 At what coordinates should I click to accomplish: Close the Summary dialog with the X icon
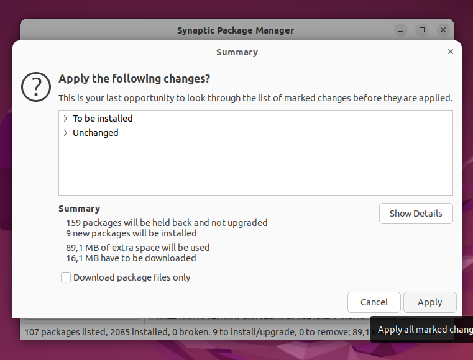tap(451, 52)
